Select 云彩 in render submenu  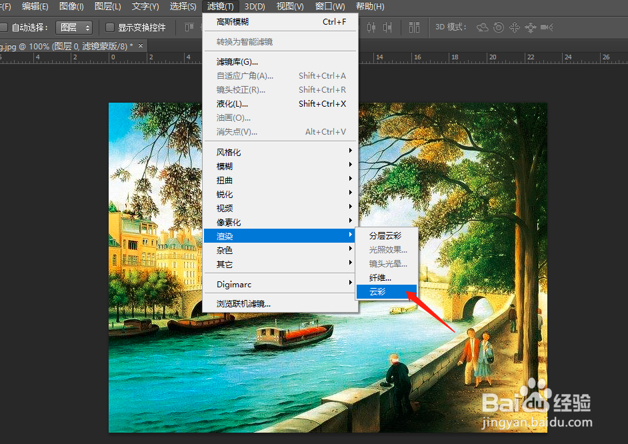(387, 291)
